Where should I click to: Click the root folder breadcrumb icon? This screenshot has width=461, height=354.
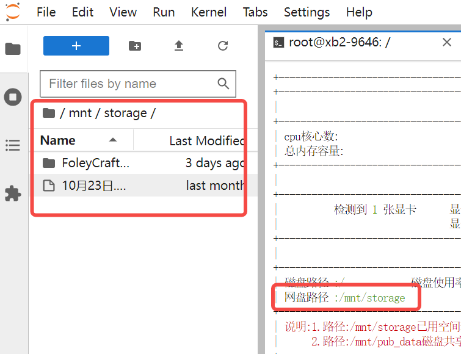coord(48,113)
